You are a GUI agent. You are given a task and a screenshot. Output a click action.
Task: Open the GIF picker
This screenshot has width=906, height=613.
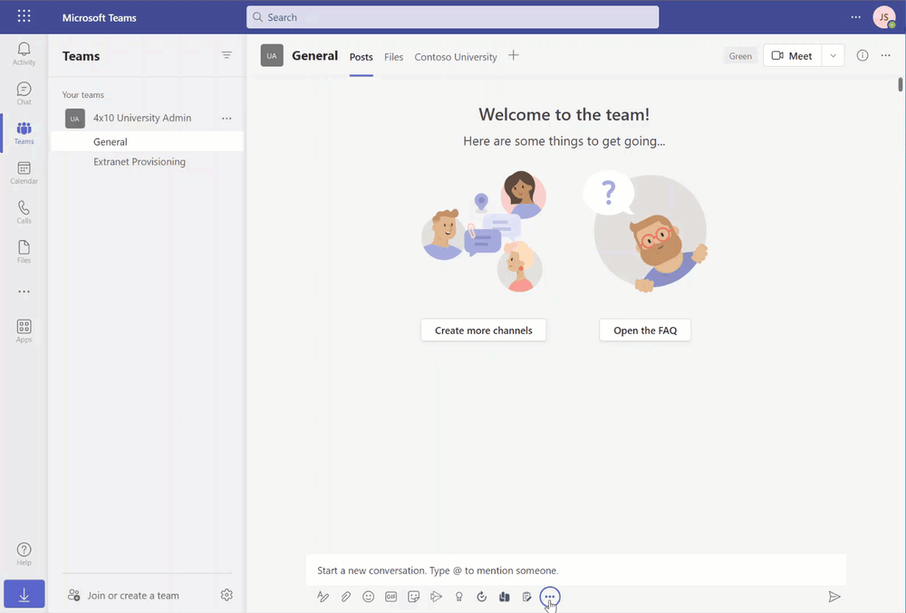391,597
